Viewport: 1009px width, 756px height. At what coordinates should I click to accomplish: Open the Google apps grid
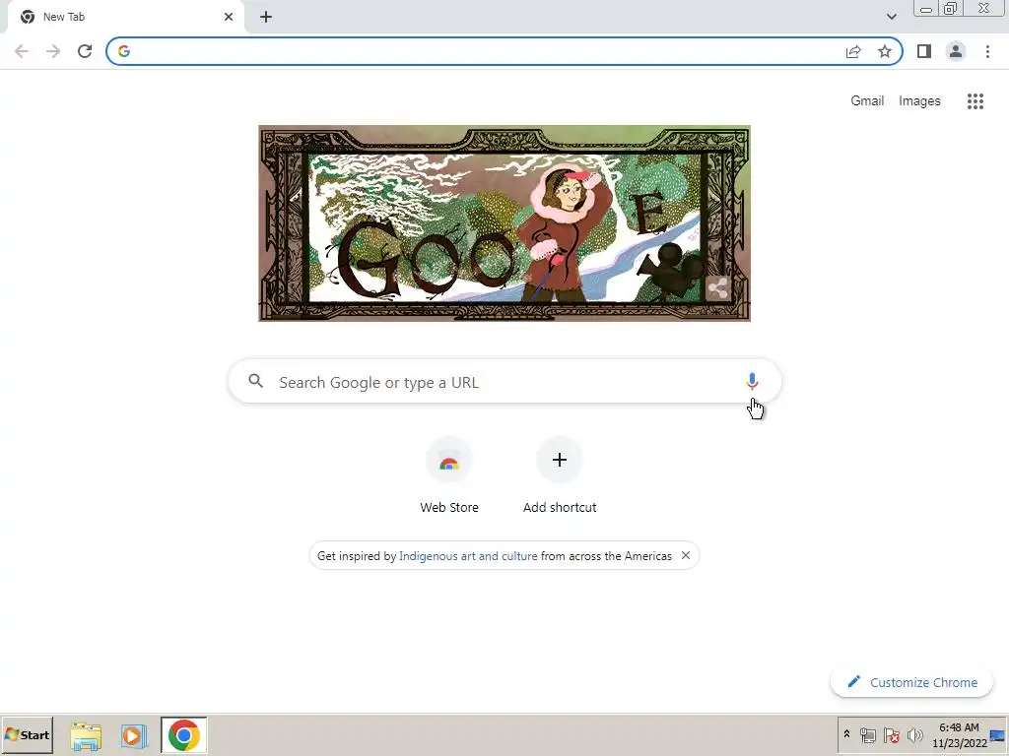(975, 101)
